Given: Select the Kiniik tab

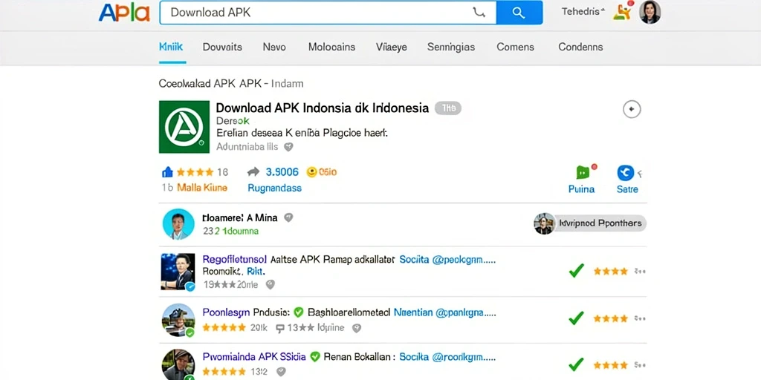Looking at the screenshot, I should point(171,47).
